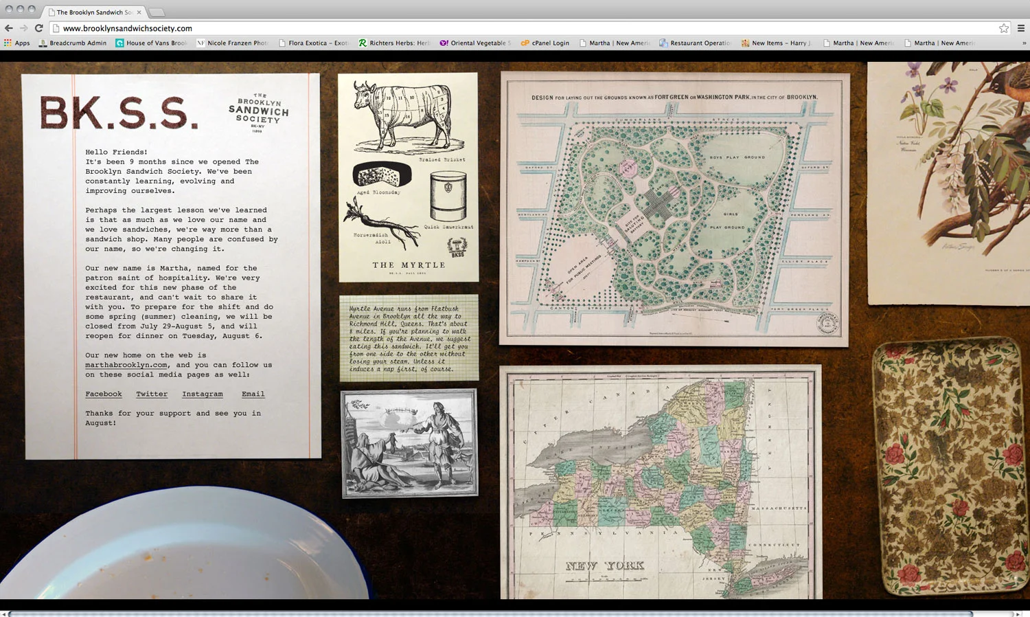The height and width of the screenshot is (617, 1030).
Task: Open the House of Vans Brooklyn bookmark
Action: 151,43
